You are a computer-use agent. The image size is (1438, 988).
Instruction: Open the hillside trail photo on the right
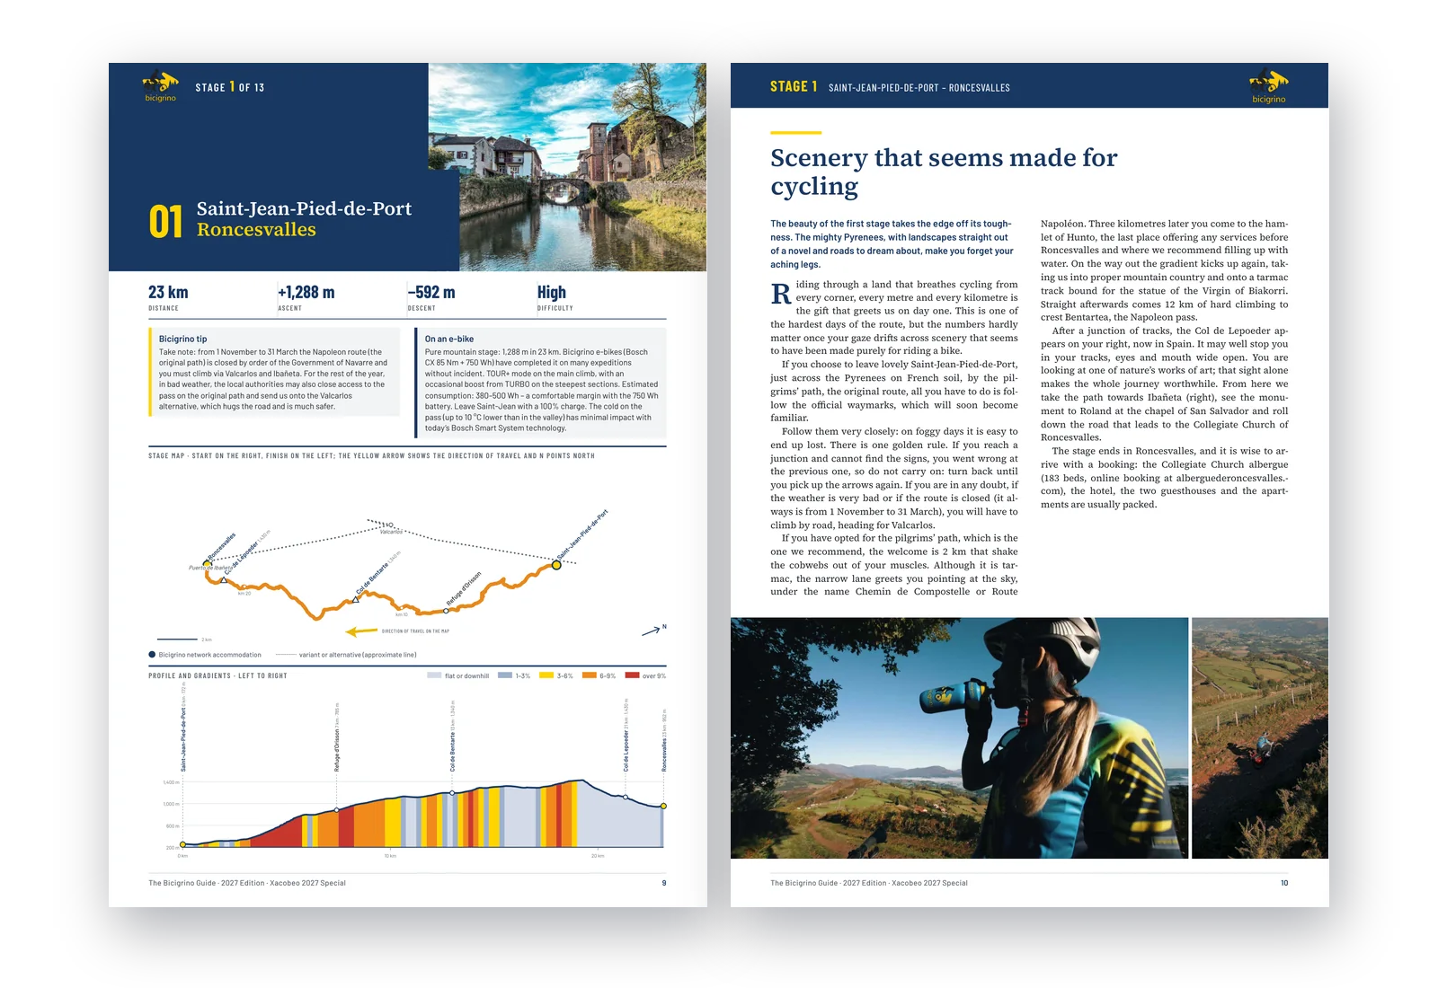1260,737
